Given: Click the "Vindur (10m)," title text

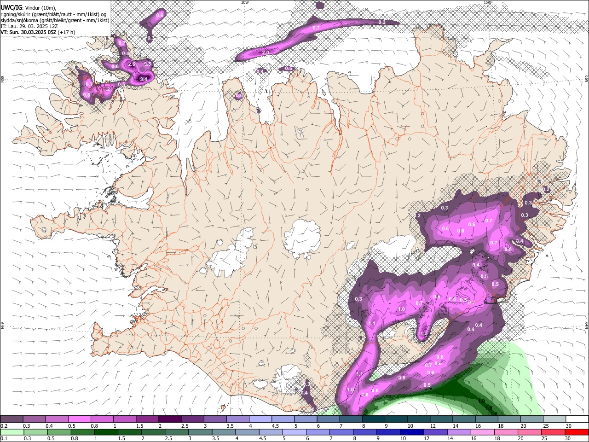Looking at the screenshot, I should point(40,7).
